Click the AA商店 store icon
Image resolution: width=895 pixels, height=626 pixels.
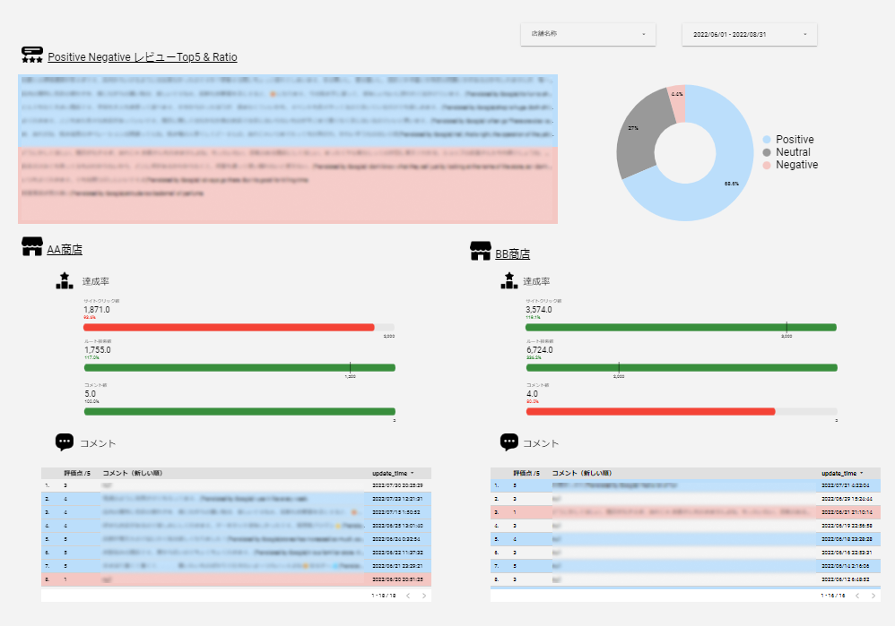(32, 247)
